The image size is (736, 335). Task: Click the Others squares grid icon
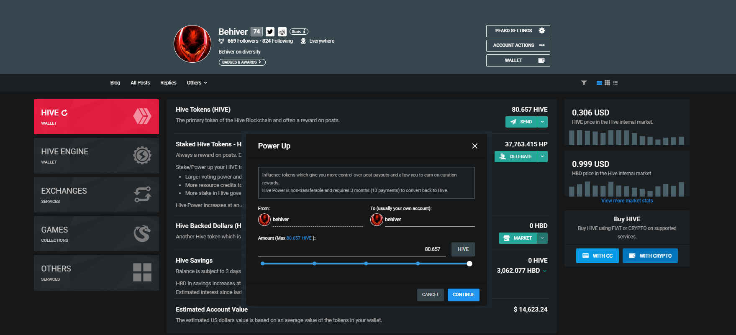142,272
